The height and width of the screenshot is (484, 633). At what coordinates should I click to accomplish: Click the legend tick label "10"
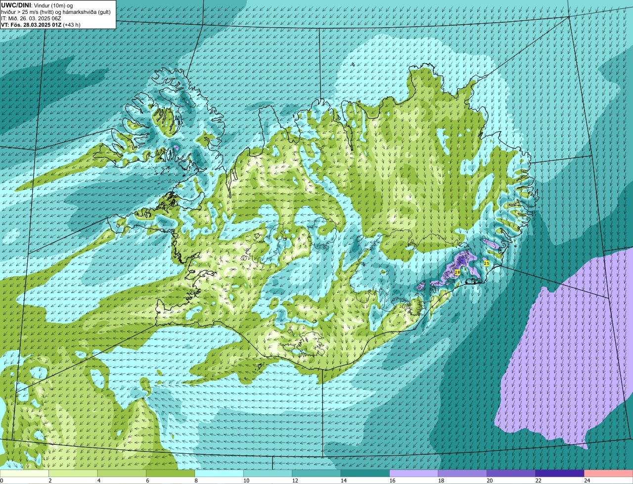pyautogui.click(x=246, y=481)
